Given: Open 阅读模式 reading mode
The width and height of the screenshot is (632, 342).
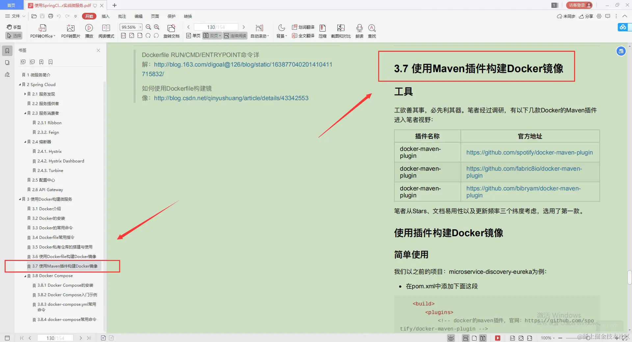Looking at the screenshot, I should tap(106, 31).
